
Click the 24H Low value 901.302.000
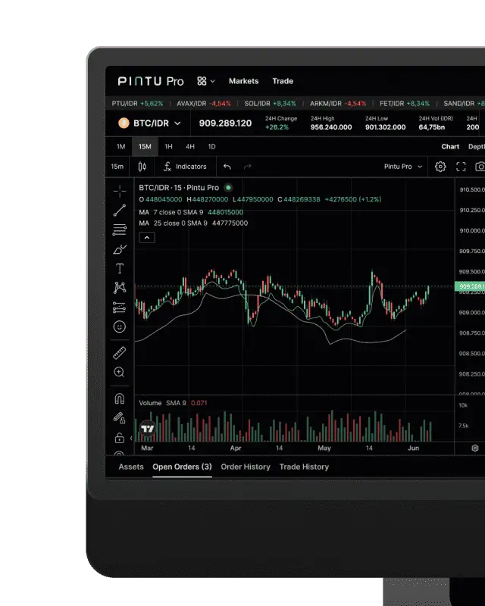(x=385, y=127)
